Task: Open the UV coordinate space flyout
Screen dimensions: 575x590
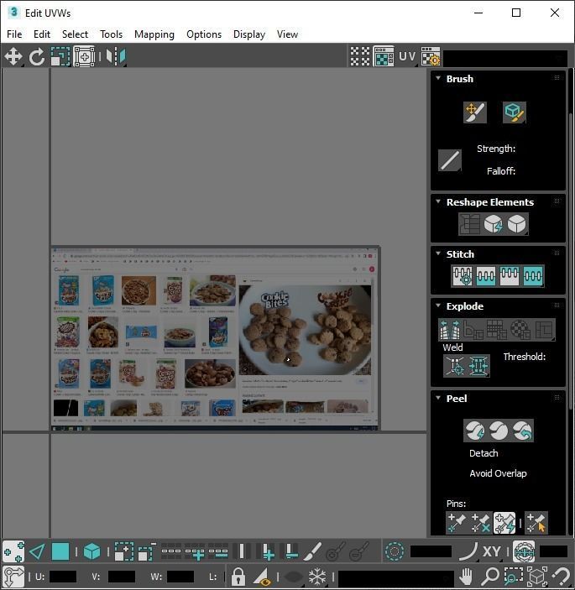Action: pos(407,56)
